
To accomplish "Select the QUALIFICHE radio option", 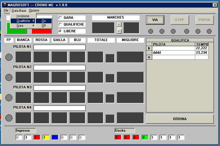I will pyautogui.click(x=60, y=24).
